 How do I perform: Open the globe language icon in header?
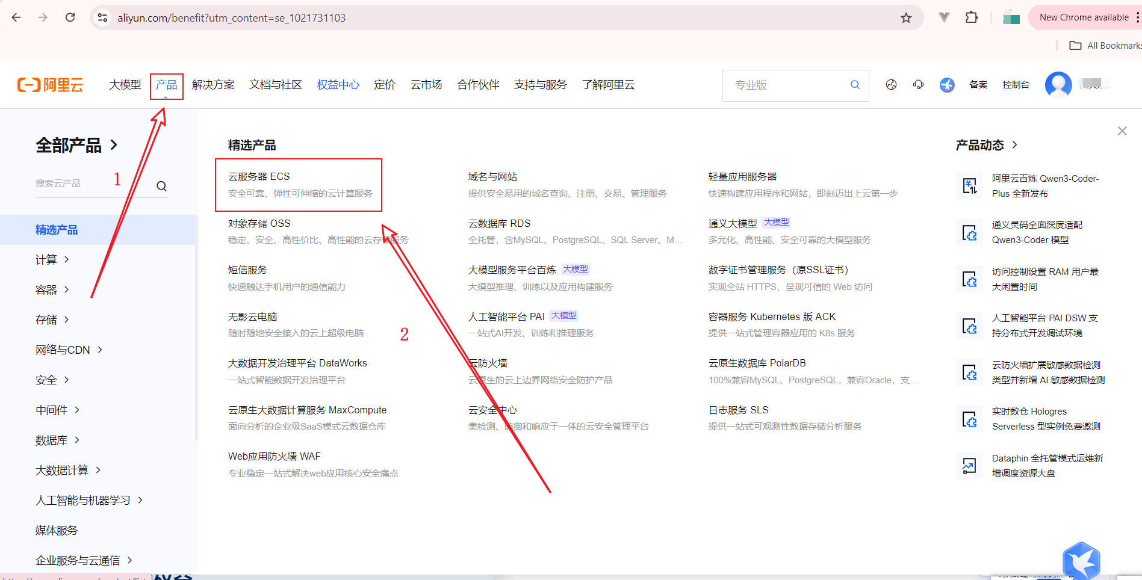(891, 85)
